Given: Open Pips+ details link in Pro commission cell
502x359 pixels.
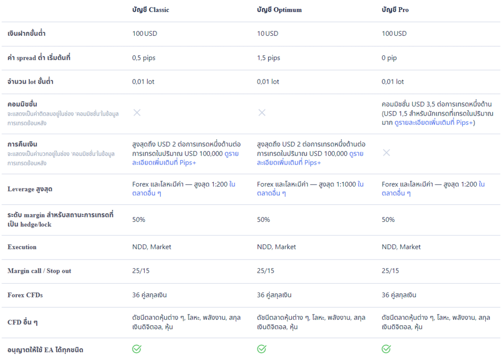Looking at the screenshot, I should (x=433, y=122).
